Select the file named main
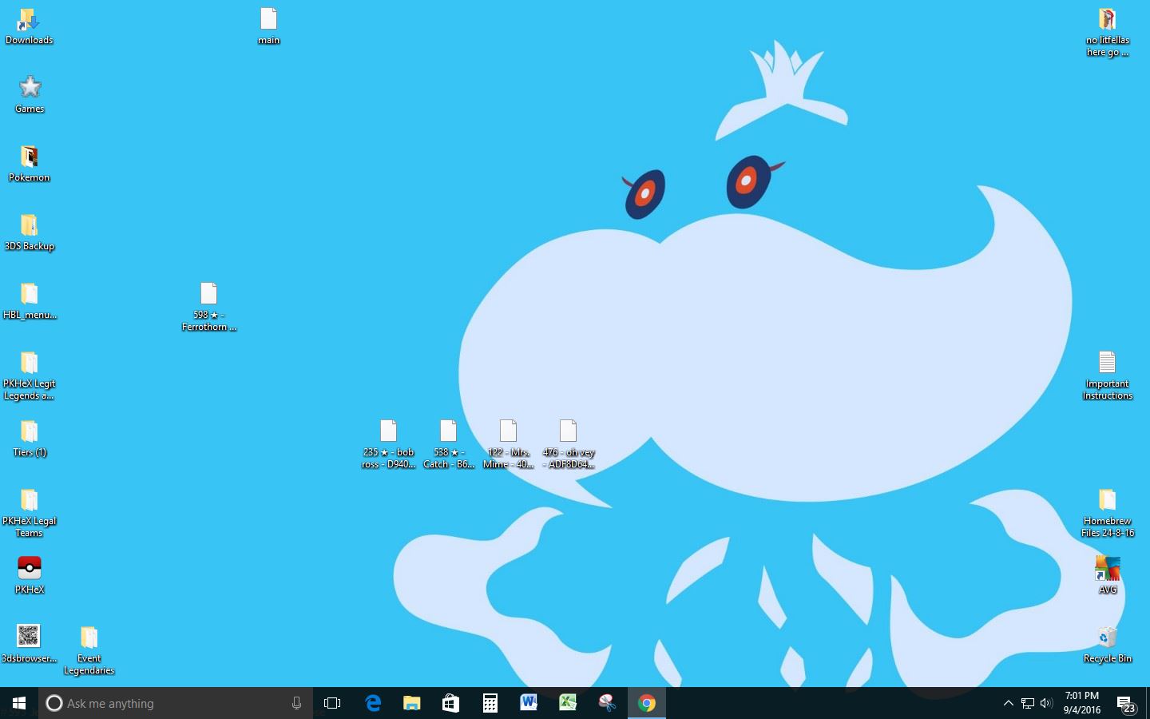1150x719 pixels. (x=268, y=26)
